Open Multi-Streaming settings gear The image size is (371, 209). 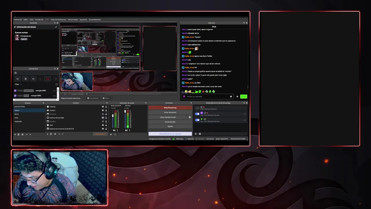pos(200,134)
